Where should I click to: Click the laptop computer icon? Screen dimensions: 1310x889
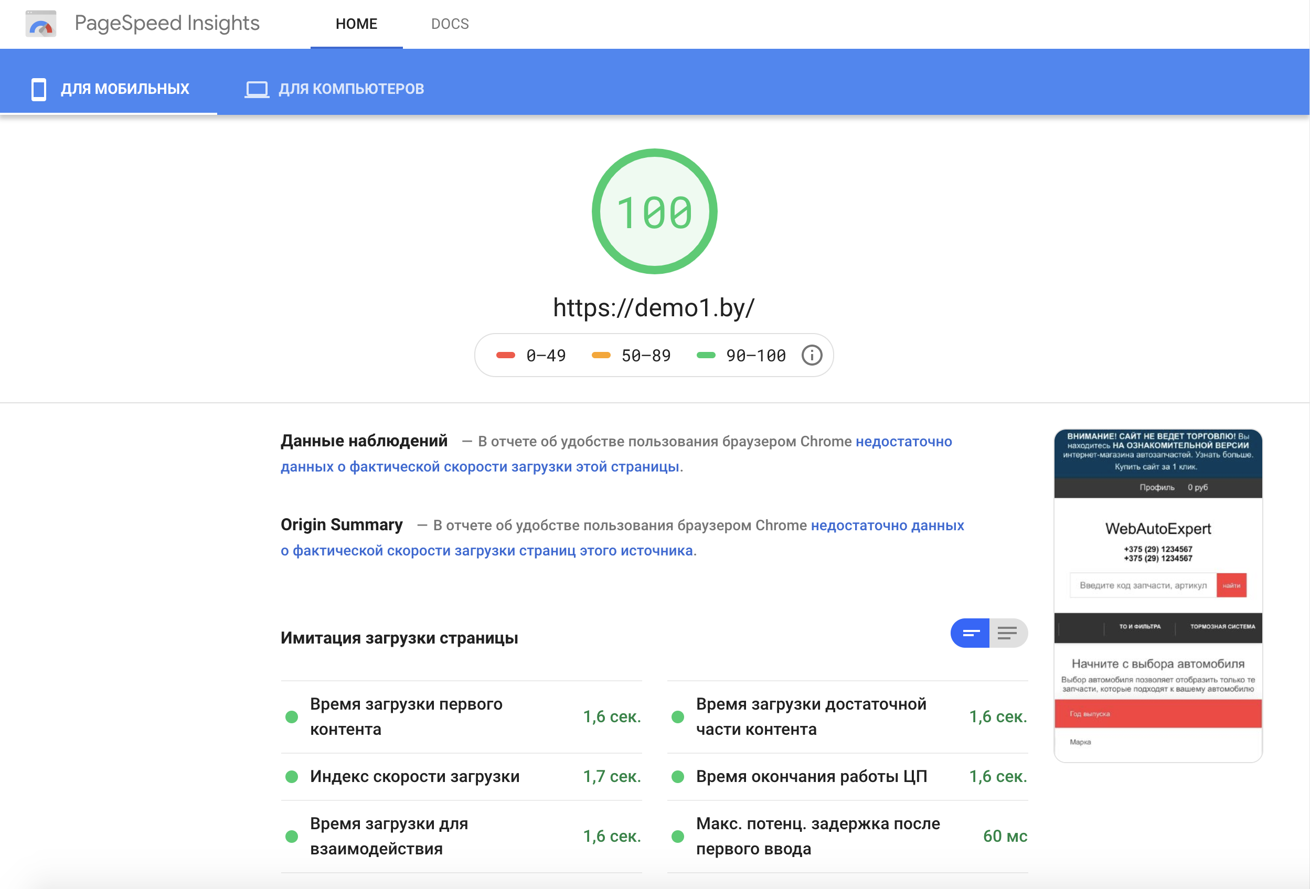pyautogui.click(x=257, y=89)
